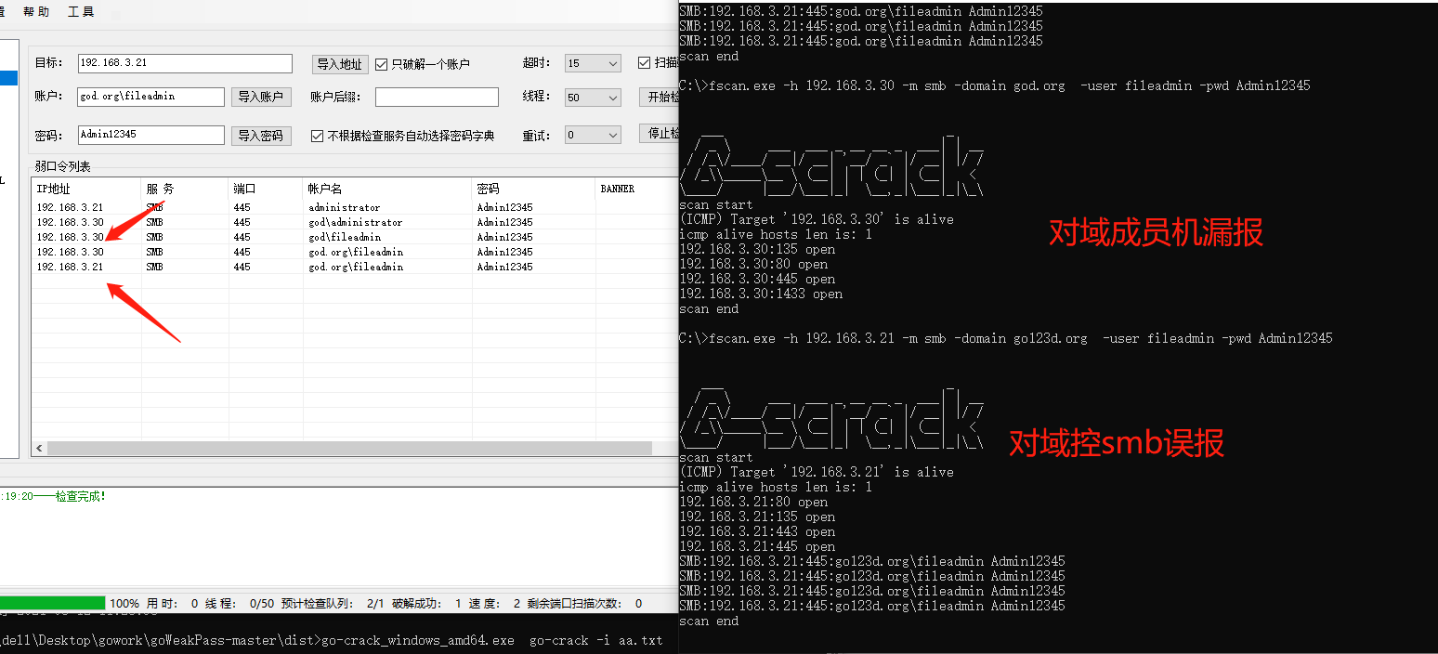Select the last row 192.168.3.21 god.org\fileadmin
Image resolution: width=1438 pixels, height=654 pixels.
pyautogui.click(x=355, y=267)
